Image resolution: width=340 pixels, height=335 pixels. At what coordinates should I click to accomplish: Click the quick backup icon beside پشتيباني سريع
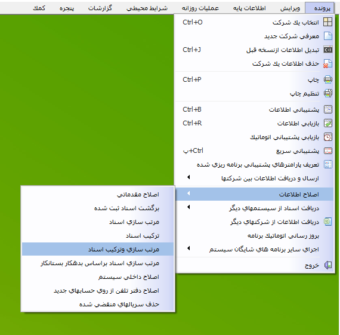tap(327, 150)
